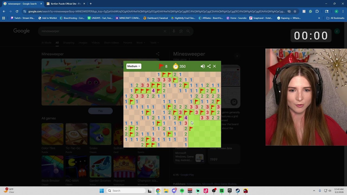Open the Twitch - Stream Ma... bookmark
The height and width of the screenshot is (195, 347).
coord(23,18)
